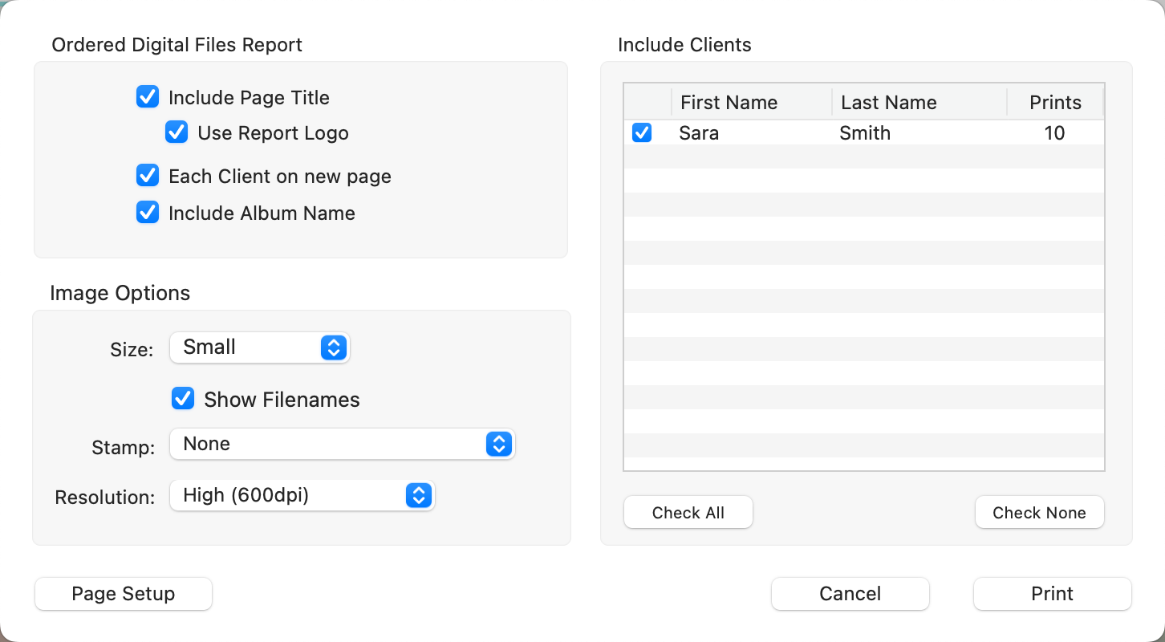The width and height of the screenshot is (1165, 642).
Task: Uncheck Include Album Name option
Action: 148,213
